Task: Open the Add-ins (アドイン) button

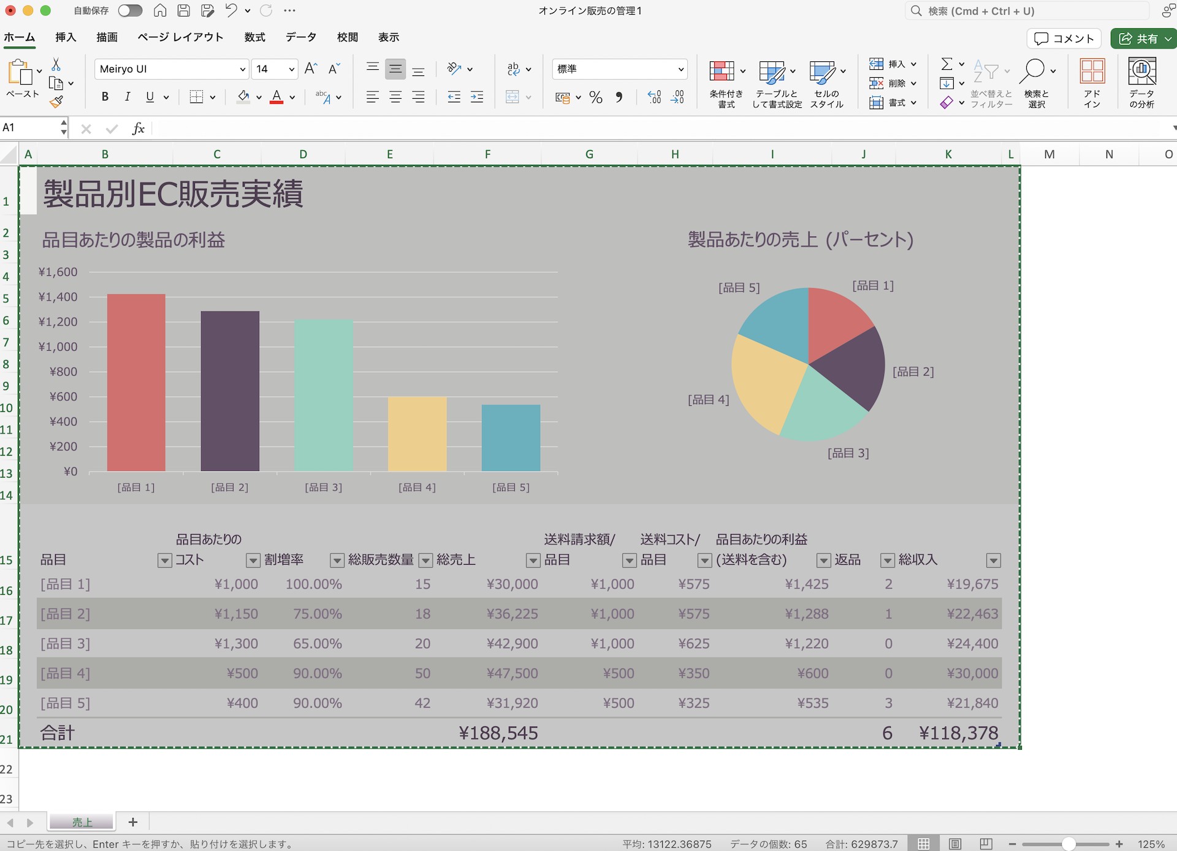Action: pyautogui.click(x=1092, y=84)
